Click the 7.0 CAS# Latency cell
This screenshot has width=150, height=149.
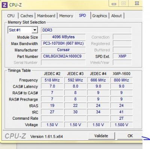click(x=52, y=86)
